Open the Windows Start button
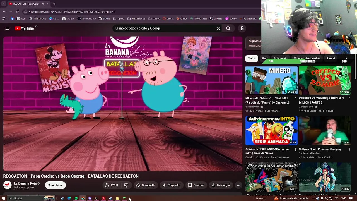The image size is (357, 201). (3, 198)
